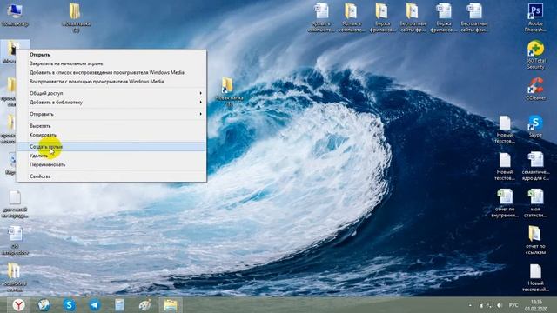Select the Бесплатные сайты Word document

(474, 17)
